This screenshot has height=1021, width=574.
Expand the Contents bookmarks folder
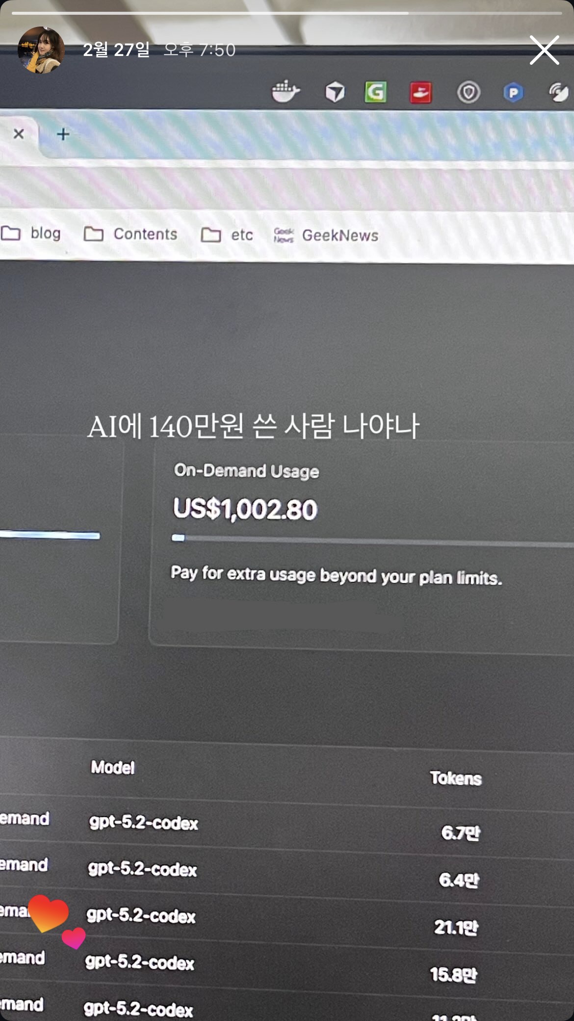coord(130,234)
